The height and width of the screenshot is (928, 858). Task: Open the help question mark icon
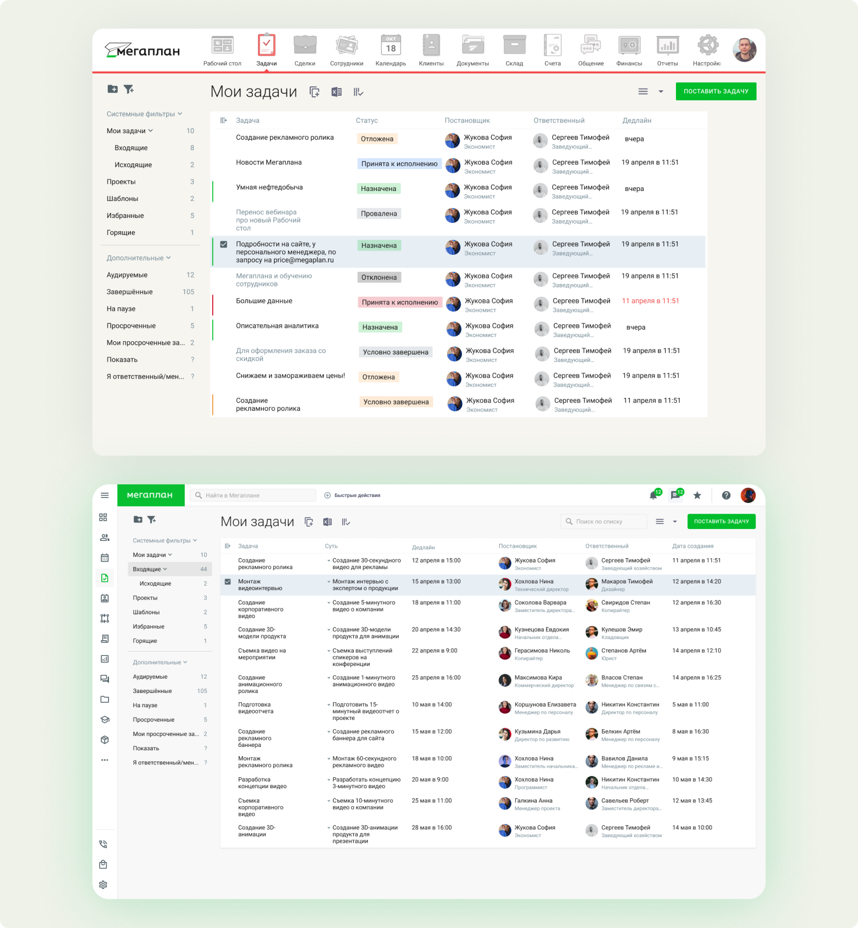coord(726,495)
